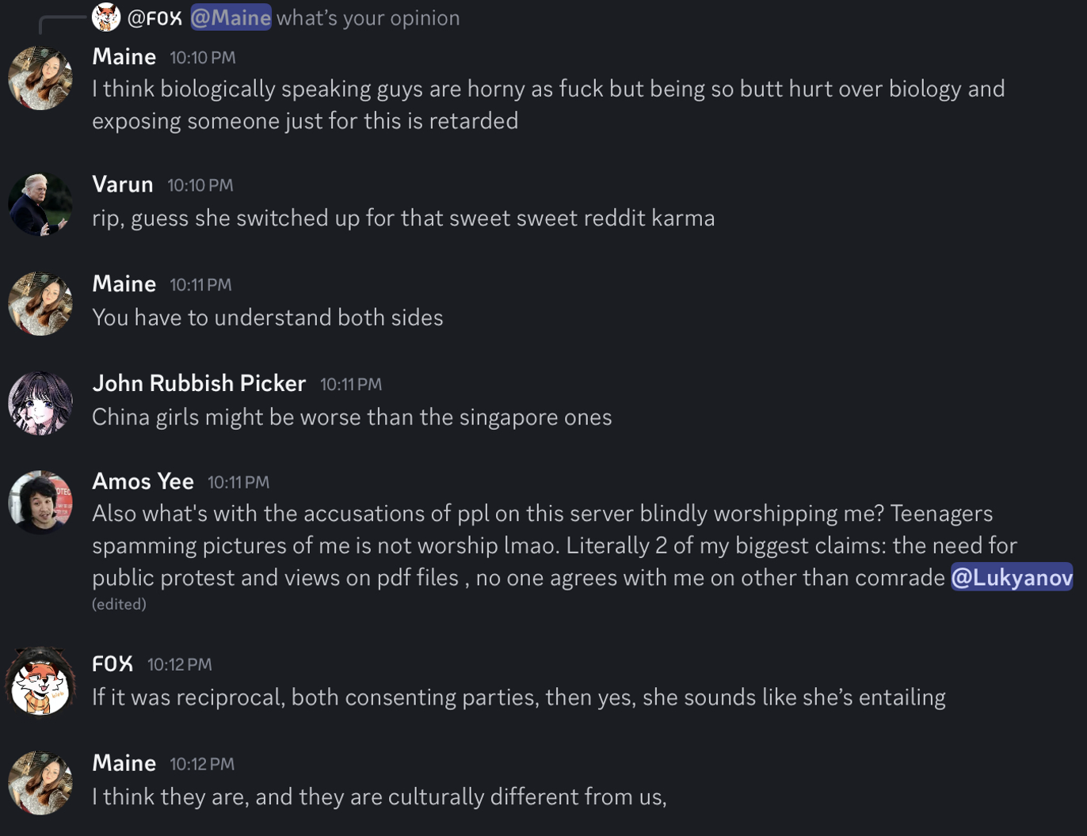Click the 10:10 PM timestamp next to Varun
The image size is (1087, 836).
pos(200,185)
